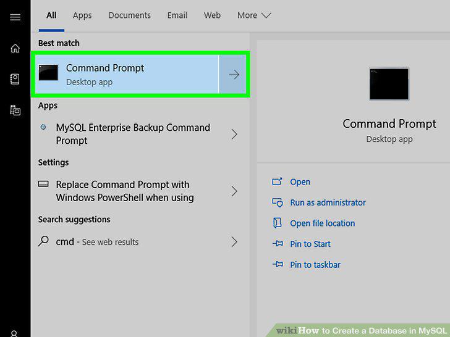450x337 pixels.
Task: Expand the More dropdown filter
Action: pyautogui.click(x=254, y=15)
